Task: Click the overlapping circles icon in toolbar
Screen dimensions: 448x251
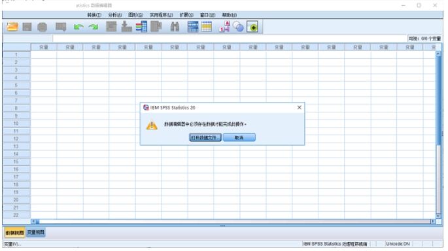Action: pos(238,27)
